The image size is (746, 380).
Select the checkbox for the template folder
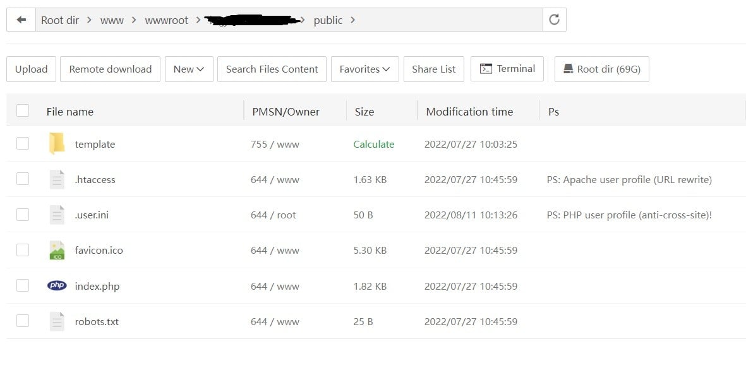[23, 143]
